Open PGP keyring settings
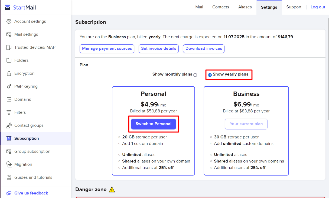 (35, 86)
